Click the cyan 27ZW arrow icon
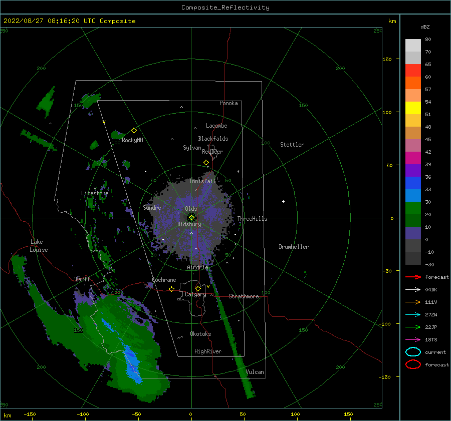 [x=413, y=315]
